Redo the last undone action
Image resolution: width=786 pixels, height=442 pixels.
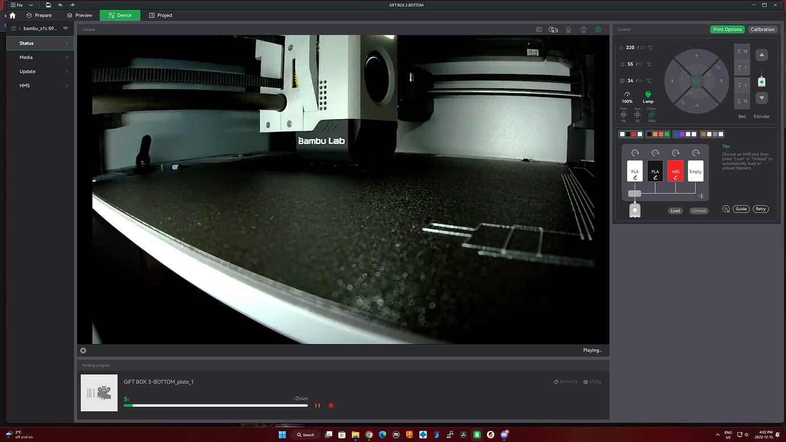coord(72,5)
